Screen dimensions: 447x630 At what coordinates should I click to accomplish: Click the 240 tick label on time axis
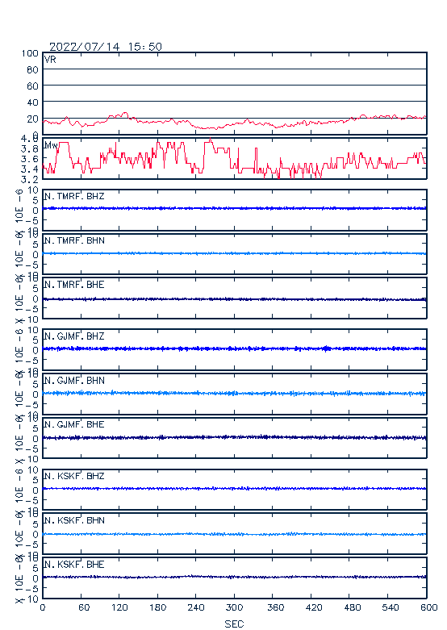(196, 607)
